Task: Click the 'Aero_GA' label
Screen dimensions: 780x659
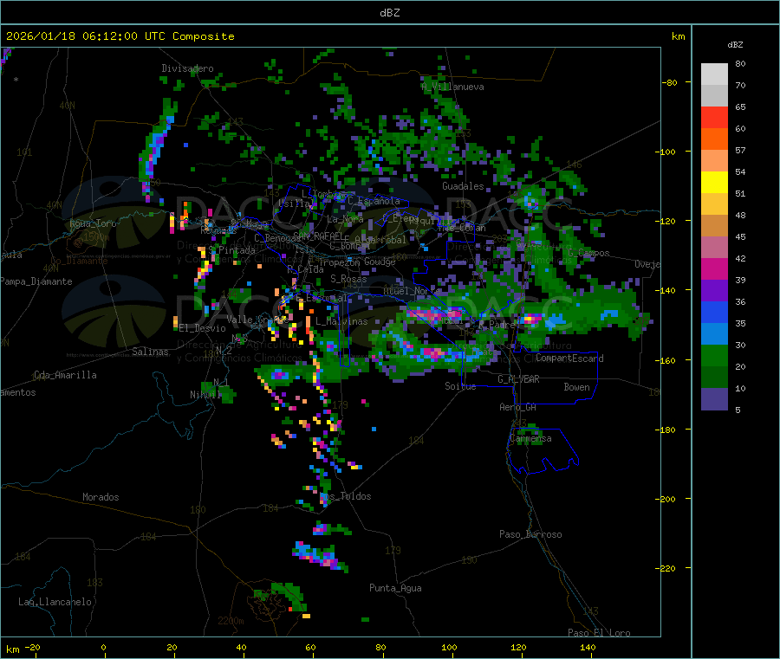Action: (x=518, y=408)
